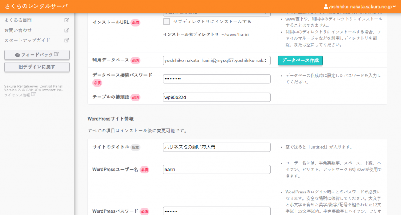Click the フィードバック button
Image resolution: width=401 pixels, height=215 pixels.
(37, 55)
